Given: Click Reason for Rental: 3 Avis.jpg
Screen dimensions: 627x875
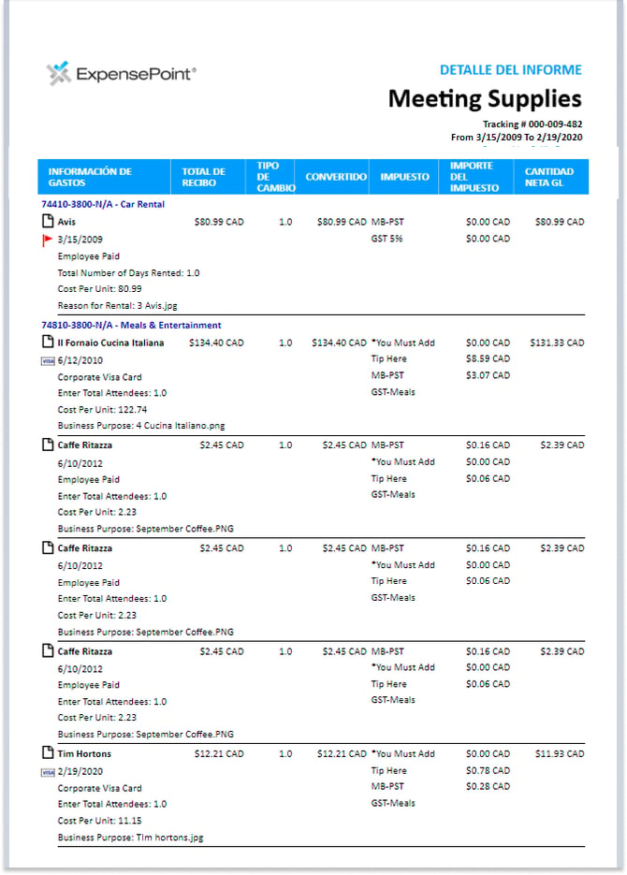Looking at the screenshot, I should click(117, 306).
